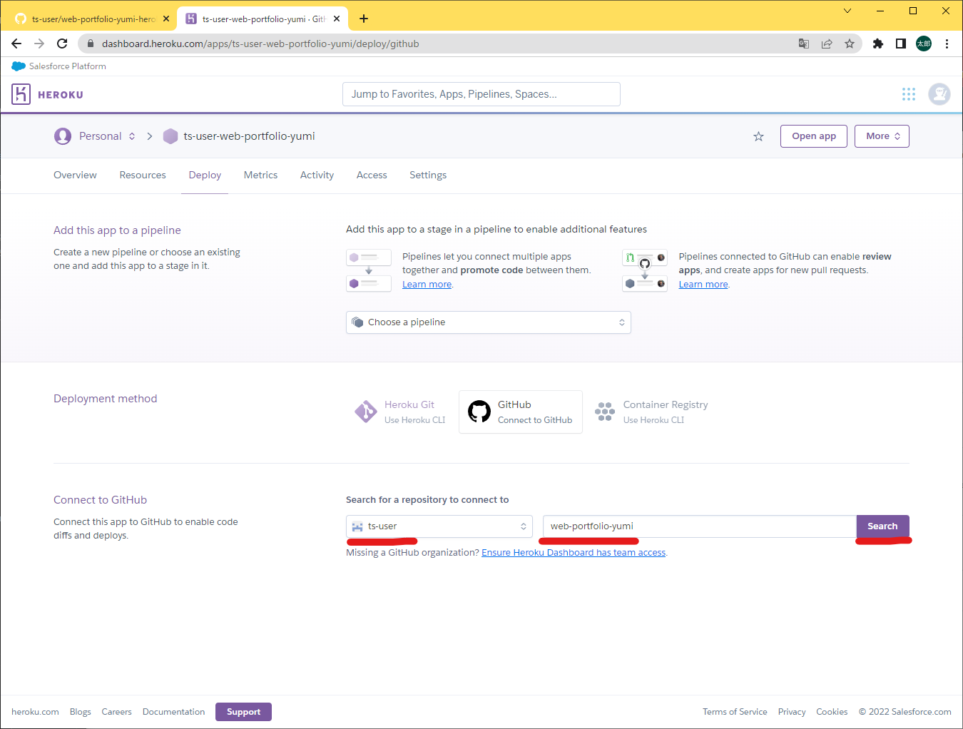Open the Terms of Service link
The height and width of the screenshot is (729, 963).
point(735,712)
